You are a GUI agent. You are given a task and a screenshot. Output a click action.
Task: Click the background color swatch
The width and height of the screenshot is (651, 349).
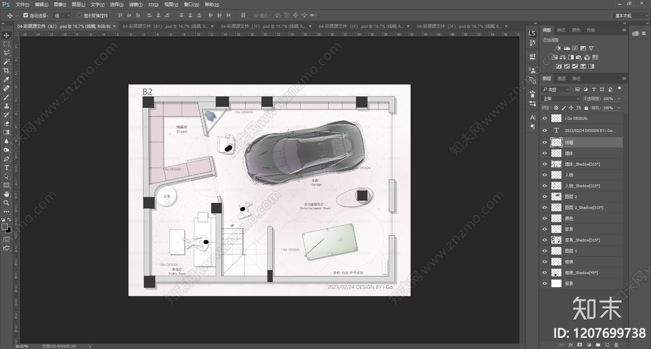9,230
